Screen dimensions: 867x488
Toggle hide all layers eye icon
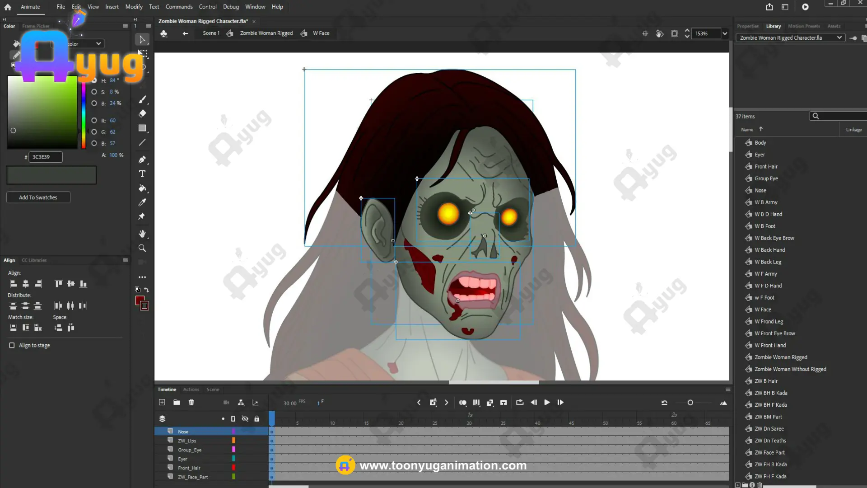tap(245, 419)
